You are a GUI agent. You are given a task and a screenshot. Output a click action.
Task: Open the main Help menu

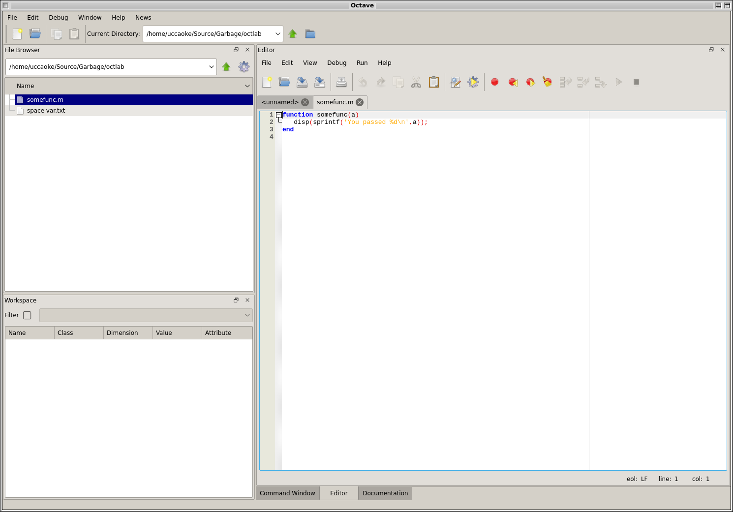[119, 18]
